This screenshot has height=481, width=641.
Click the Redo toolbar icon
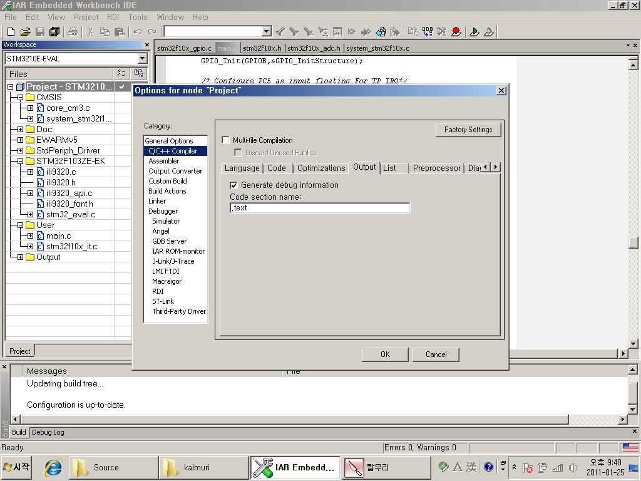click(x=152, y=31)
